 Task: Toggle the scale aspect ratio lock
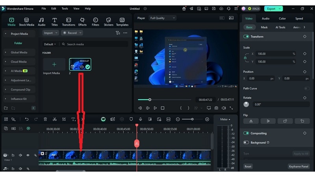pos(245,58)
